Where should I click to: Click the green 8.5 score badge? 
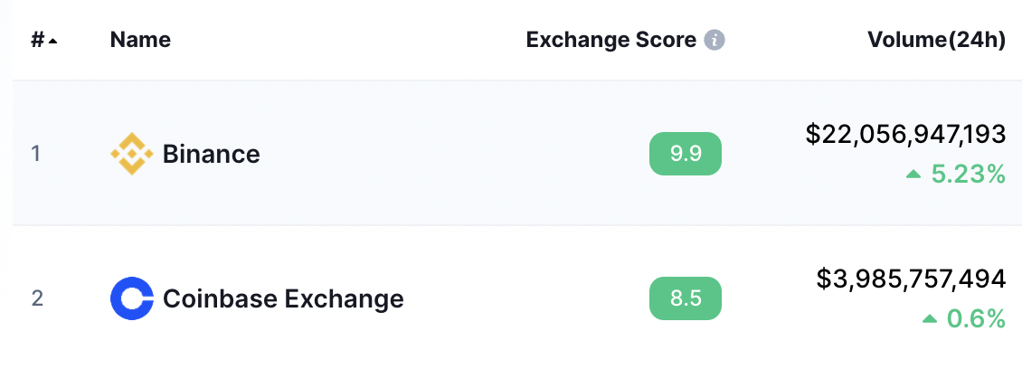(x=686, y=298)
